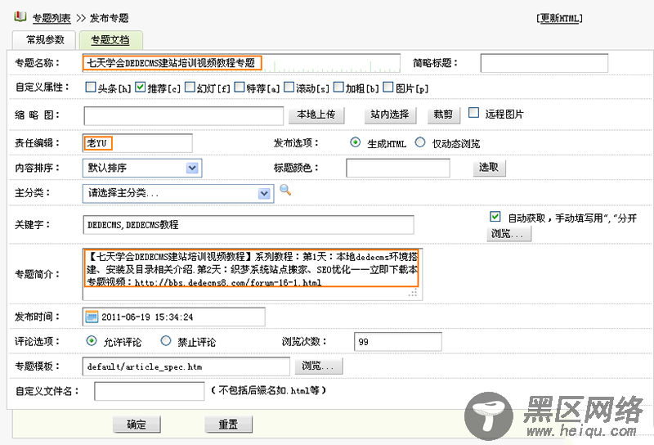Click the 本地上传 button
654x445 pixels.
[x=316, y=115]
